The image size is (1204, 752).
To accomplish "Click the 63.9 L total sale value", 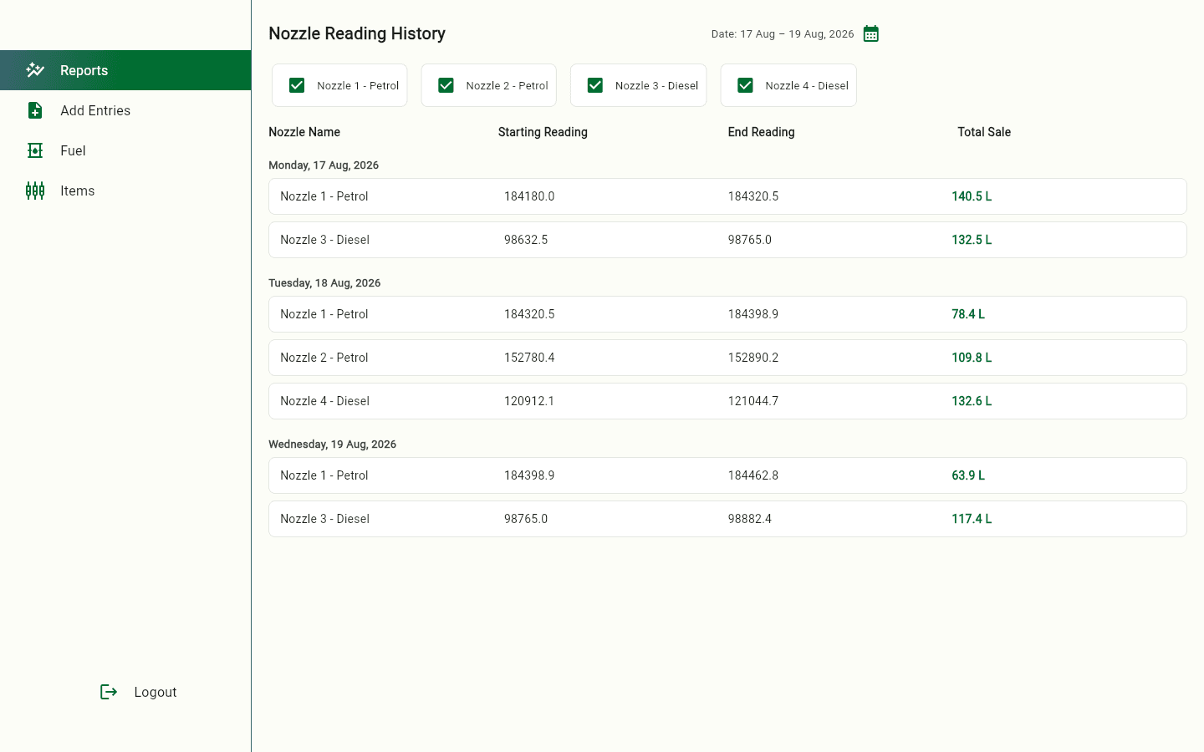I will point(968,475).
